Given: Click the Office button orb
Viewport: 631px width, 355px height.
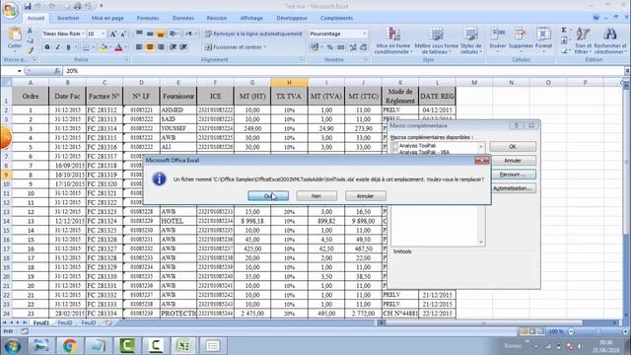Looking at the screenshot, I should pos(10,10).
